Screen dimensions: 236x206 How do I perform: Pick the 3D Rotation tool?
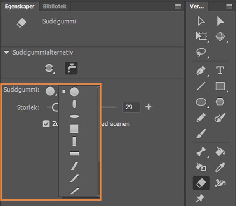[x=220, y=37]
